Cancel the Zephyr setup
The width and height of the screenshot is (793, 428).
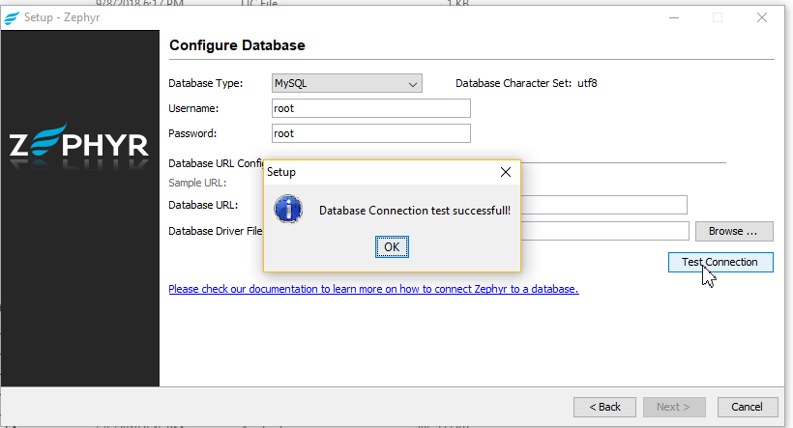747,407
